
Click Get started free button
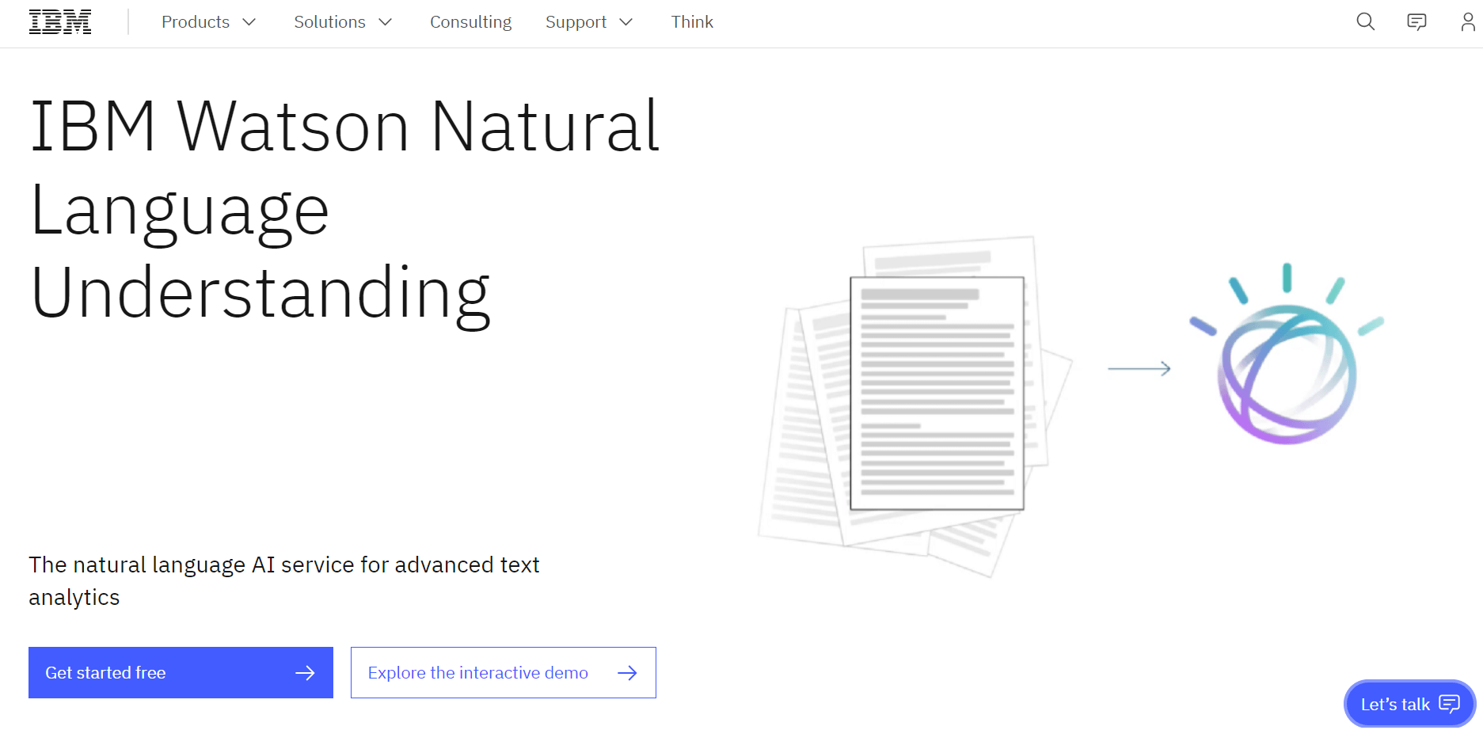181,673
